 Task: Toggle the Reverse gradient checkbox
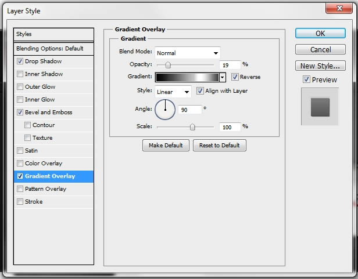click(235, 77)
